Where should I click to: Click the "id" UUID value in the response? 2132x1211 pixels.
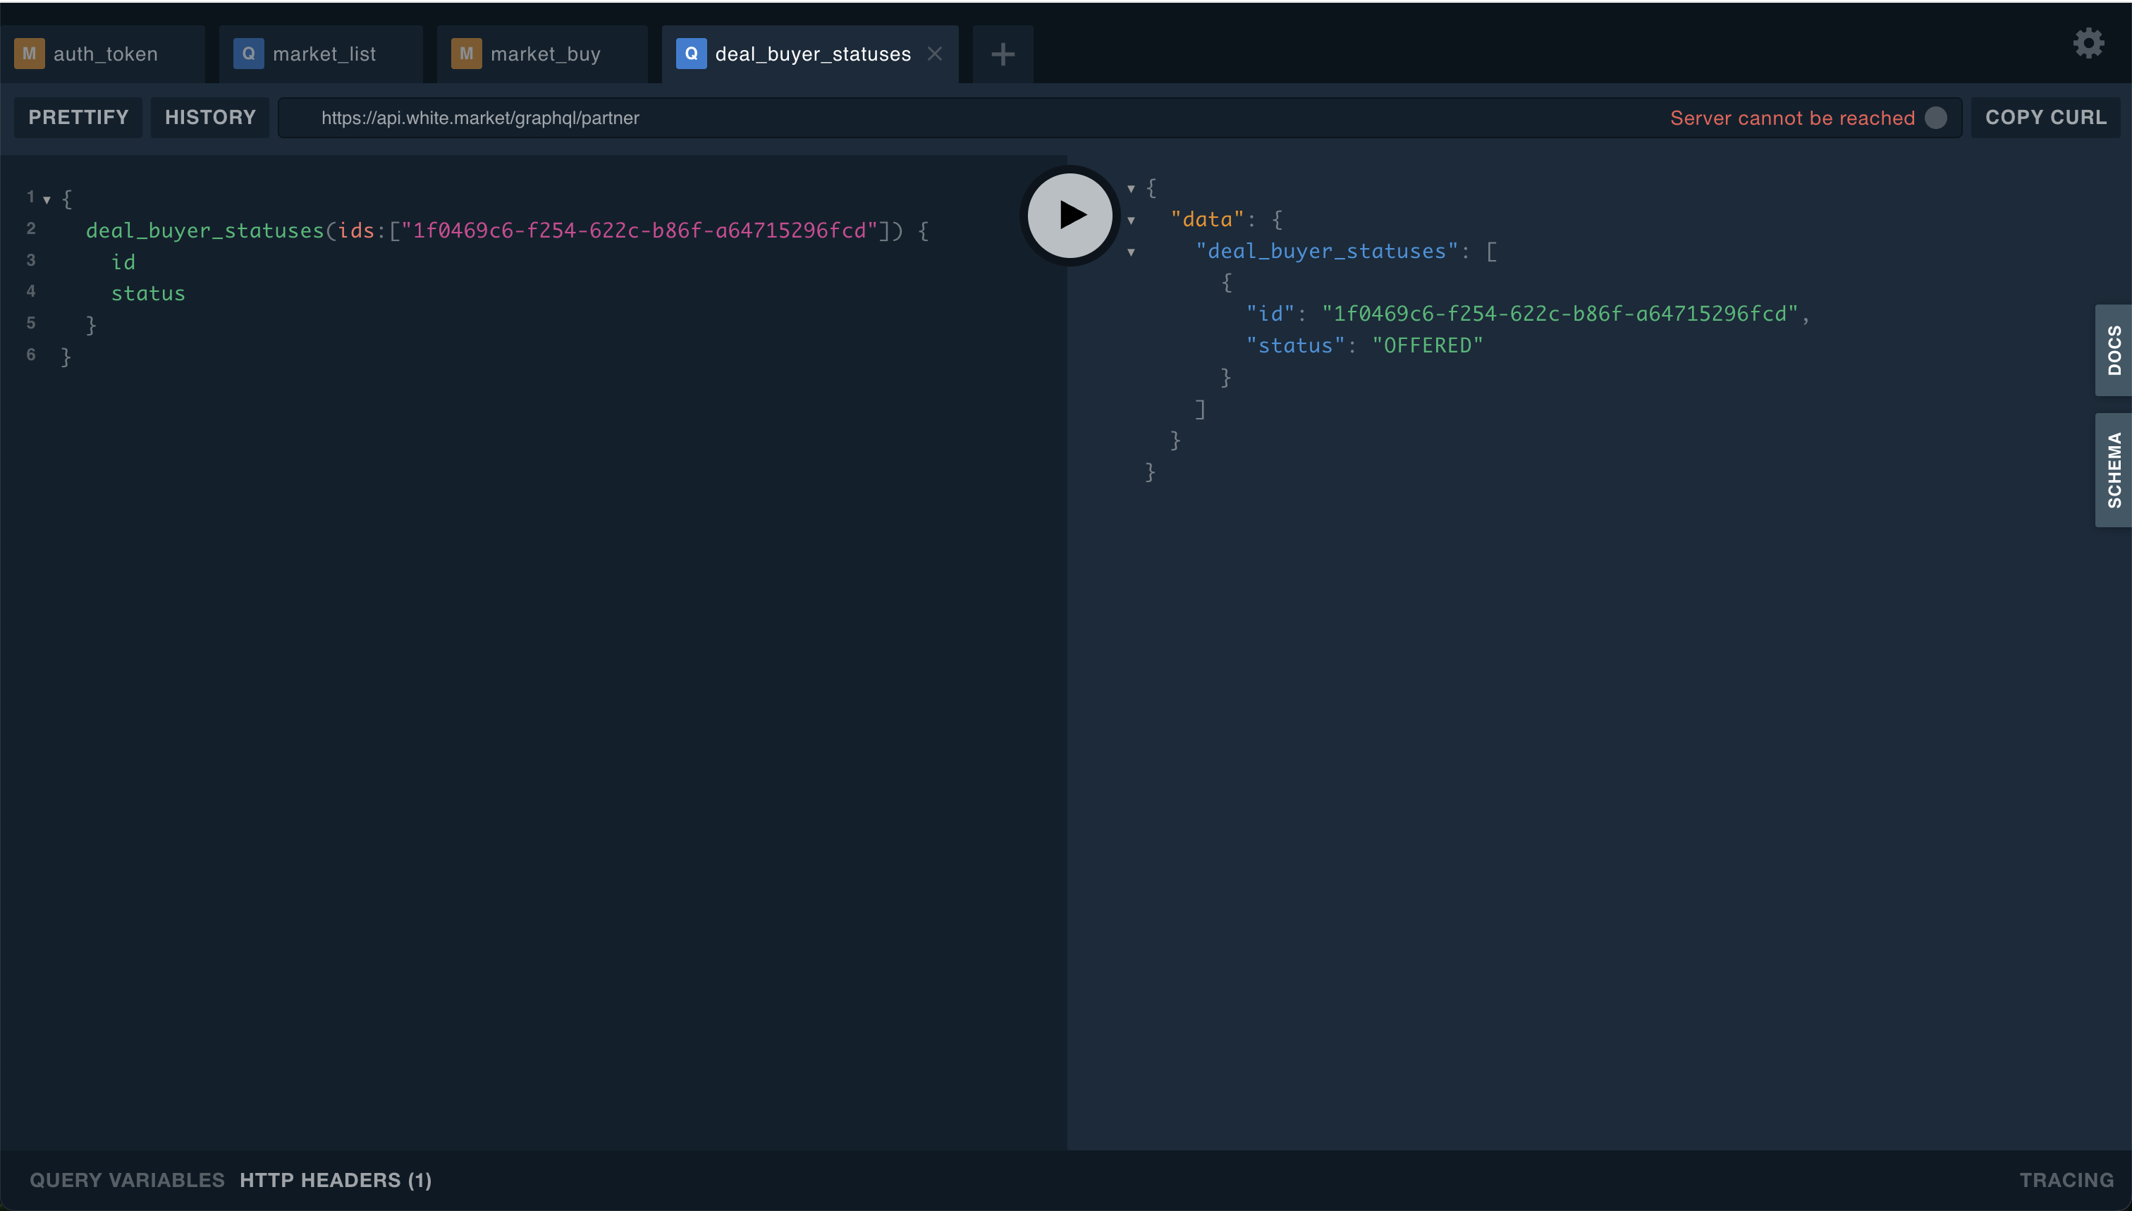1560,314
